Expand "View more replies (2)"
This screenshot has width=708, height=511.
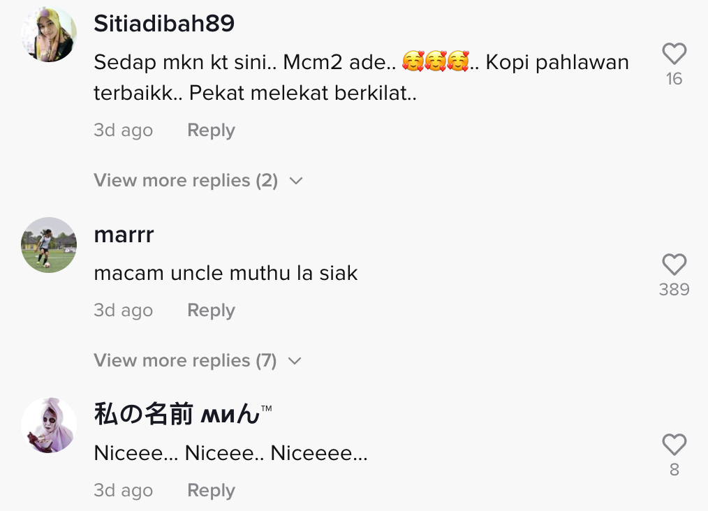pyautogui.click(x=186, y=181)
